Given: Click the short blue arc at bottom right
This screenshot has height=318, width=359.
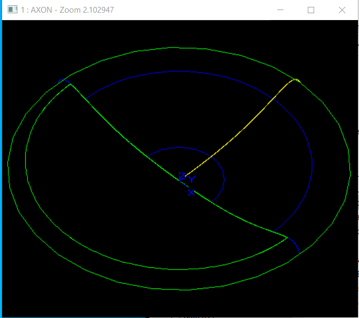Looking at the screenshot, I should (296, 246).
